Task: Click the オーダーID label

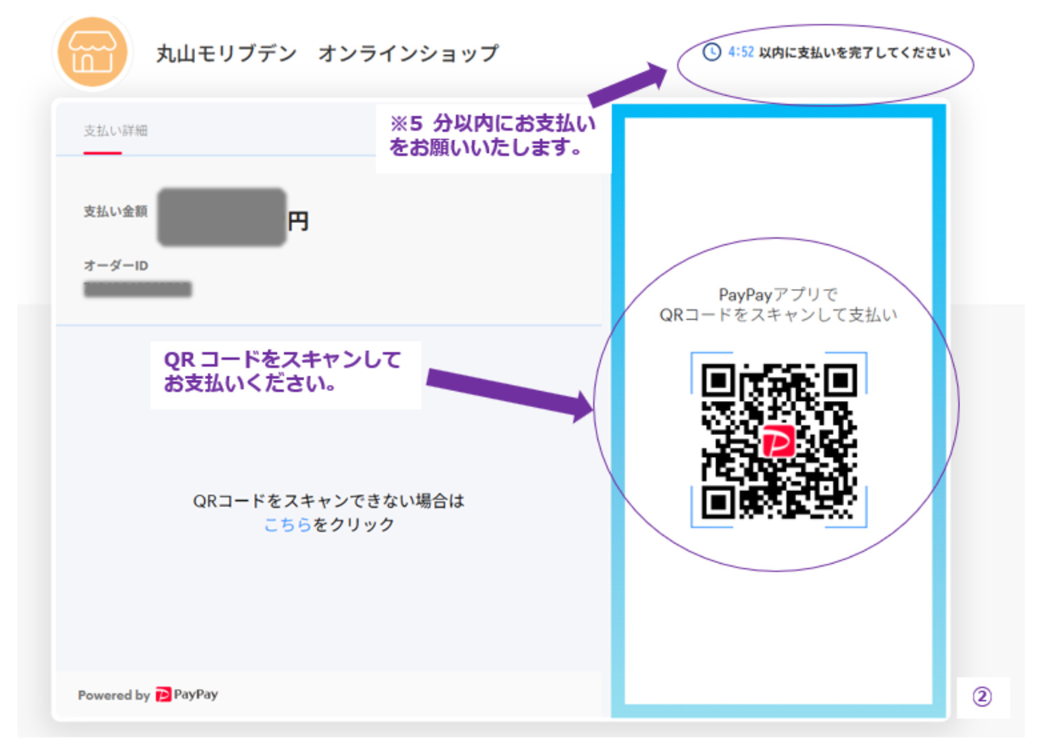Action: coord(115,266)
